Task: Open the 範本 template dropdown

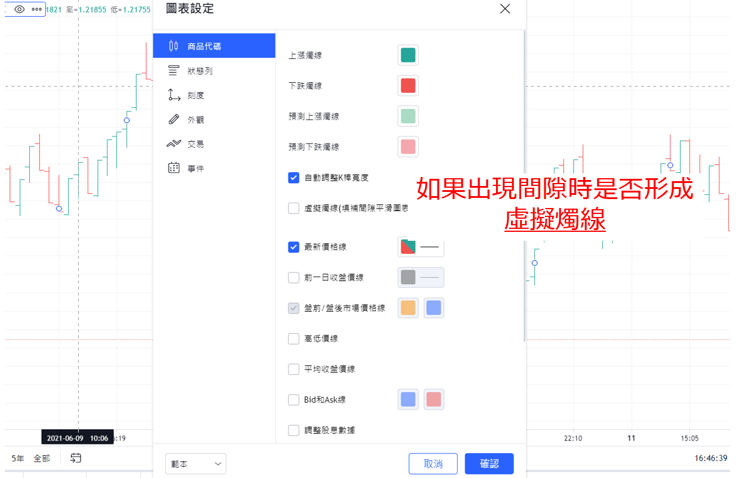Action: [x=196, y=464]
